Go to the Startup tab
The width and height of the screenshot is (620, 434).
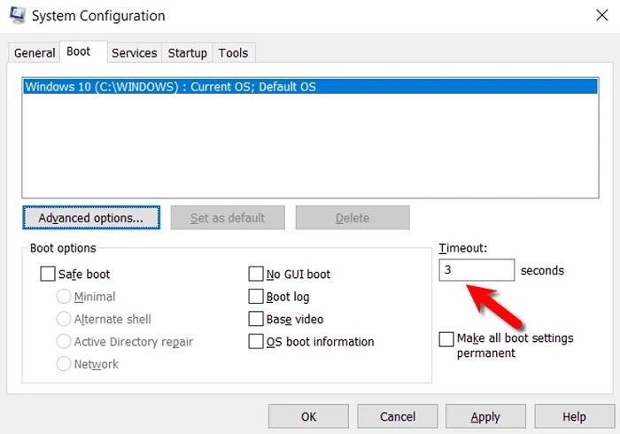click(187, 52)
